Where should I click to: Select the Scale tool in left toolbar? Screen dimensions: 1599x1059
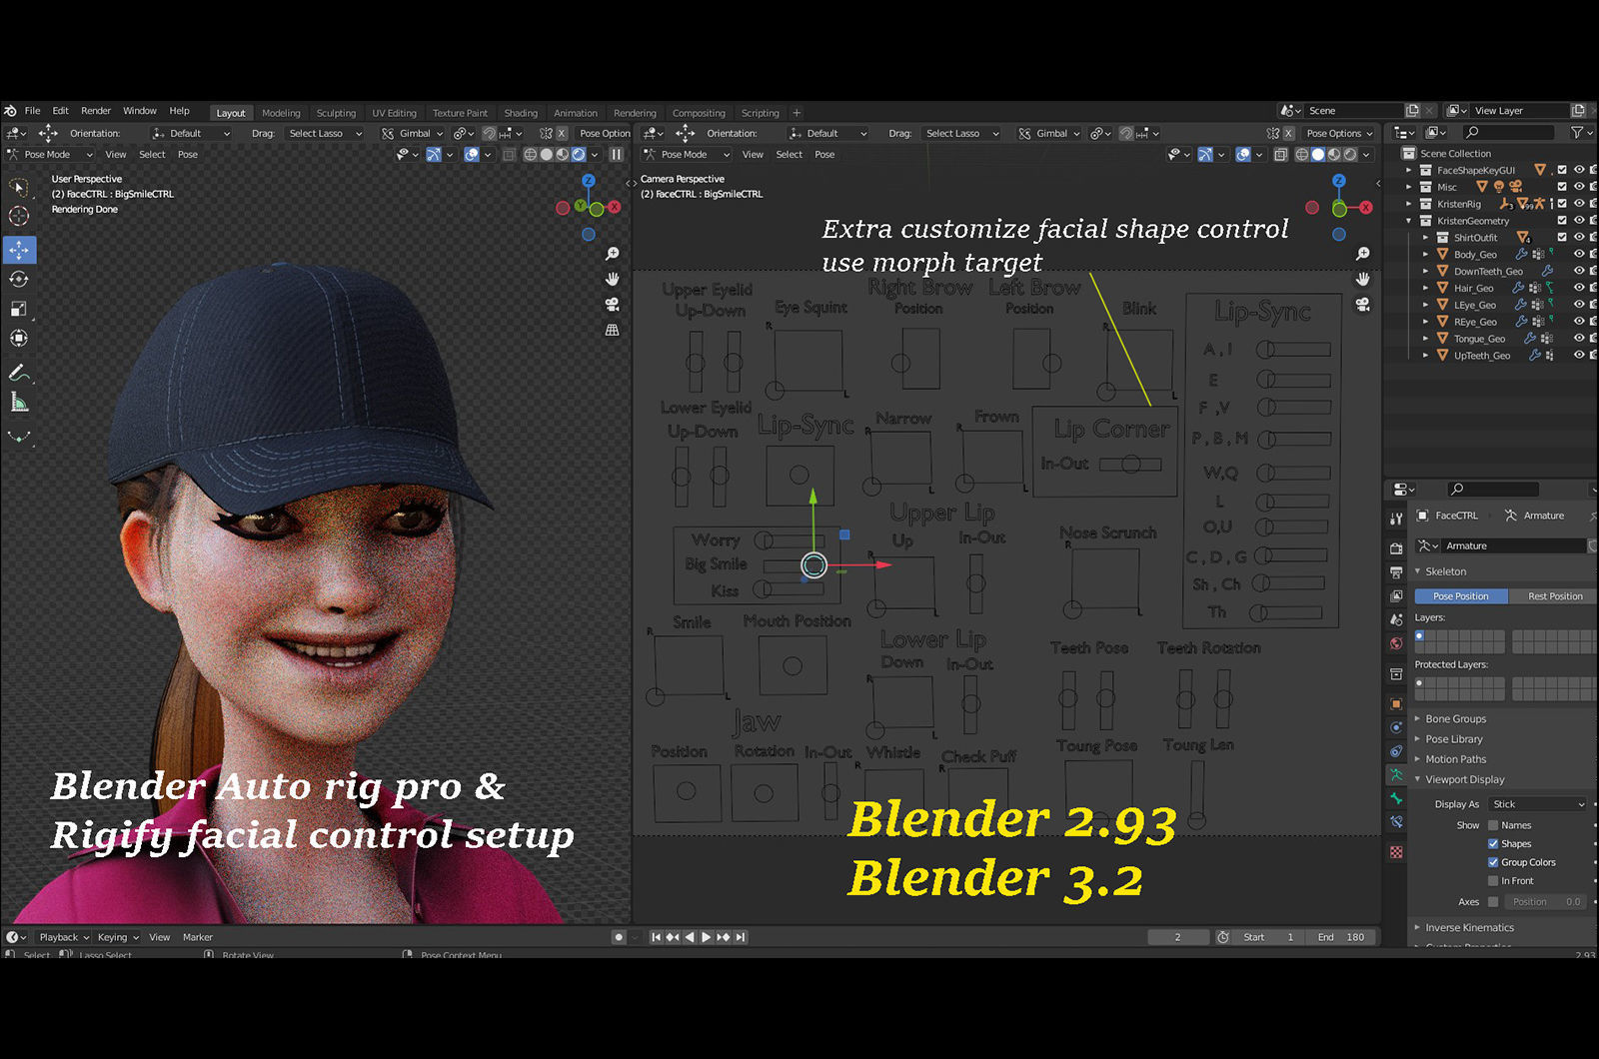pos(19,309)
